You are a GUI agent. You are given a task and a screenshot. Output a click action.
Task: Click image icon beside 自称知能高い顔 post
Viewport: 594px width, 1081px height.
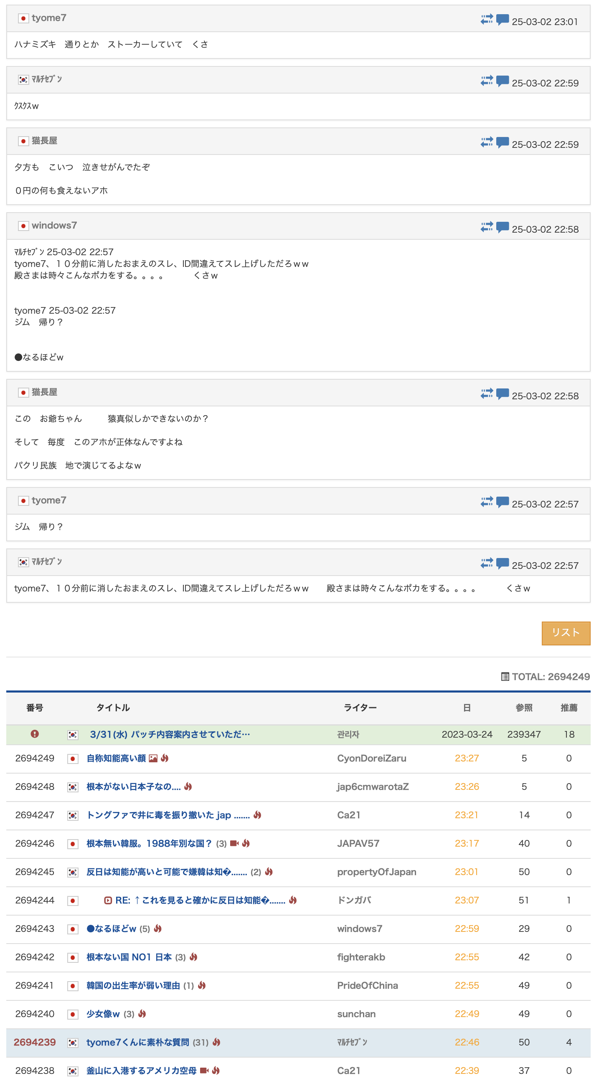pos(153,758)
